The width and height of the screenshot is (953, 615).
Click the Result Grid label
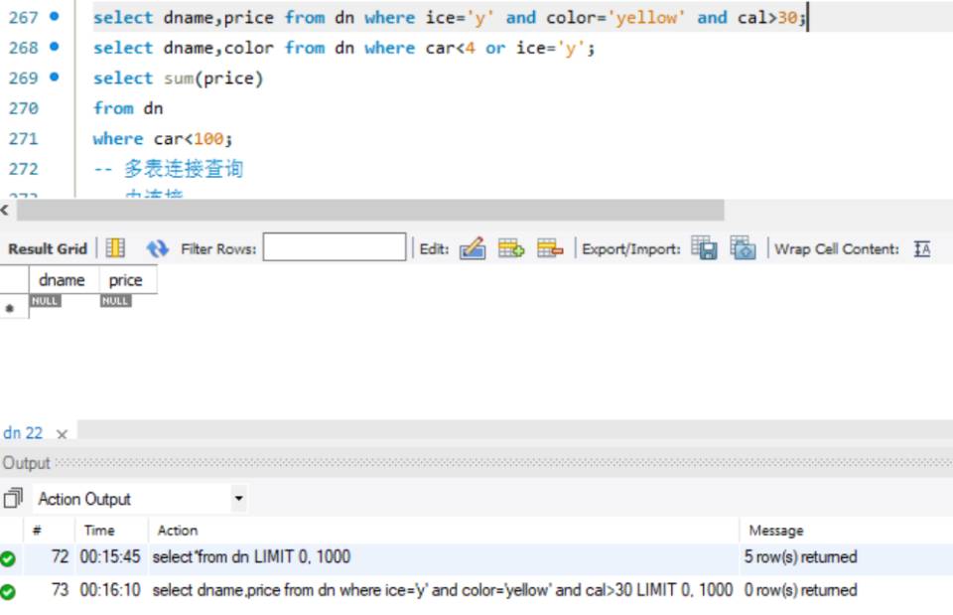[x=48, y=248]
